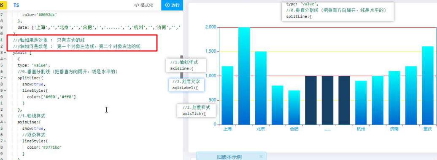Image resolution: width=437 pixels, height=160 pixels.
Task: Click the 1,500 y-axis label
Action: 210,51
